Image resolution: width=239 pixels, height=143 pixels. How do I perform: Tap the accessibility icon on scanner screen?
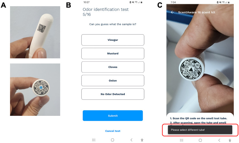(230, 140)
